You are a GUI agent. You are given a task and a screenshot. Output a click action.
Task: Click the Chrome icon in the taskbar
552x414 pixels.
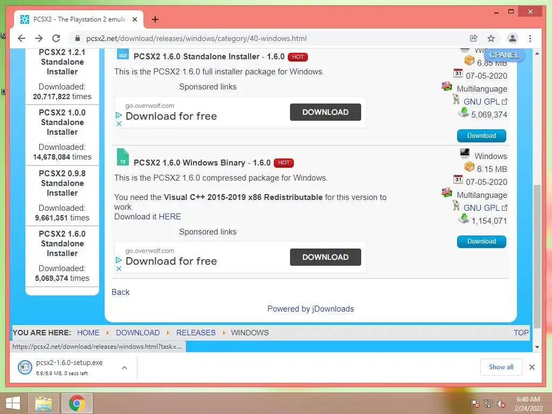[77, 403]
